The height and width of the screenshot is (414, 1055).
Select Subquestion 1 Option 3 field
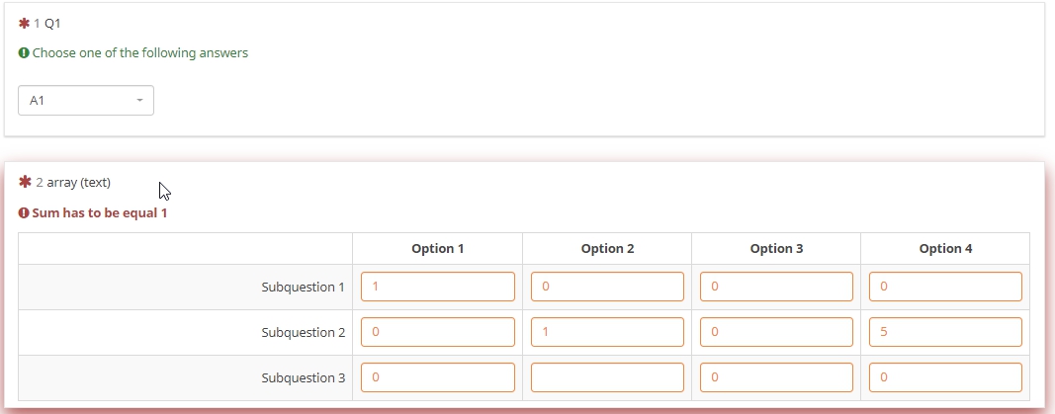(x=776, y=287)
